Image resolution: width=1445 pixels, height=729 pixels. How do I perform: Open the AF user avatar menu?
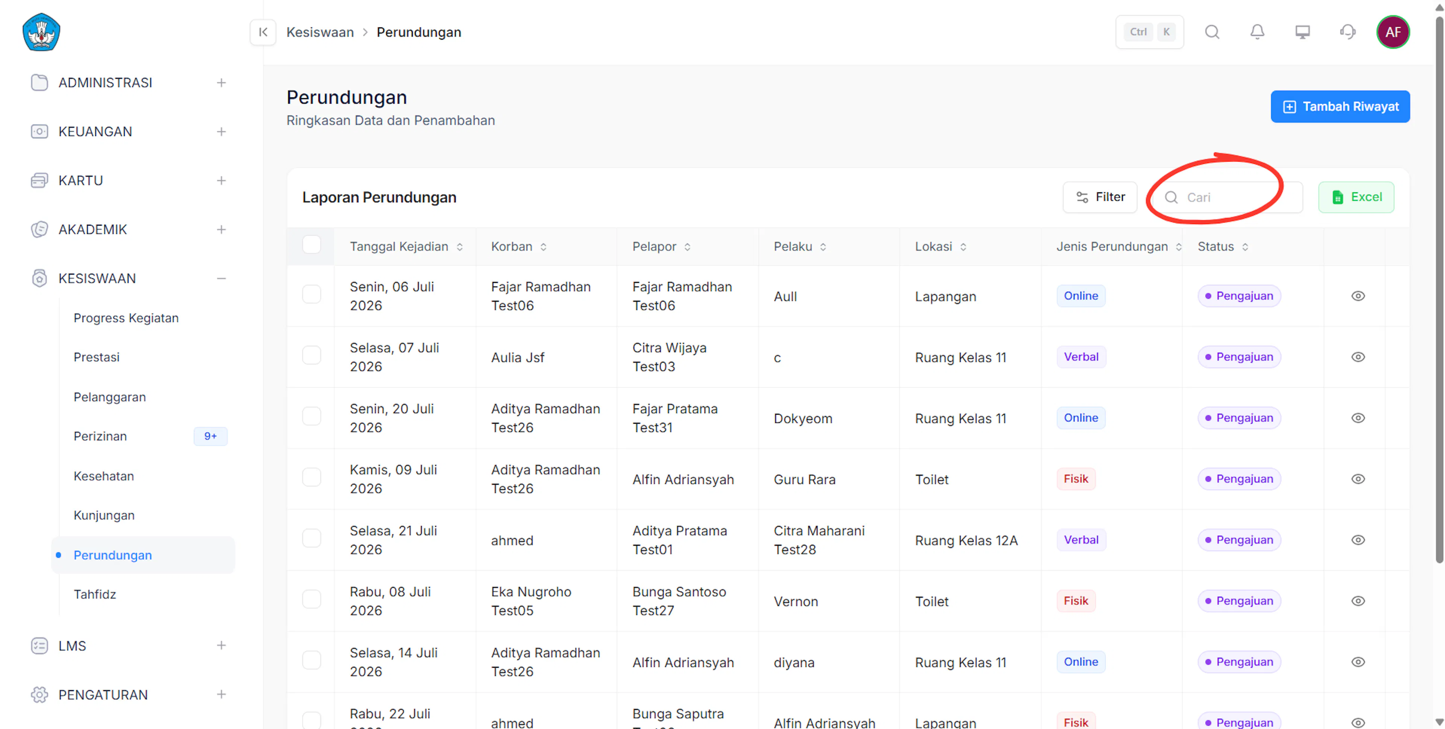[1393, 32]
